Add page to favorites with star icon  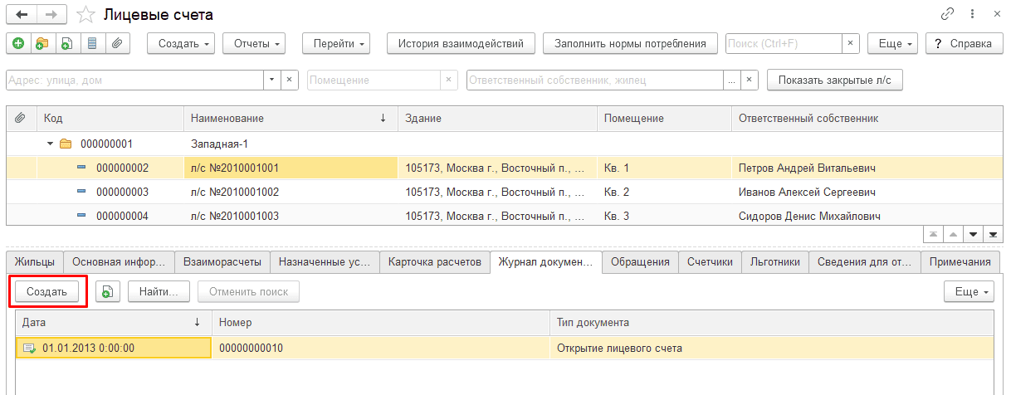tap(85, 14)
